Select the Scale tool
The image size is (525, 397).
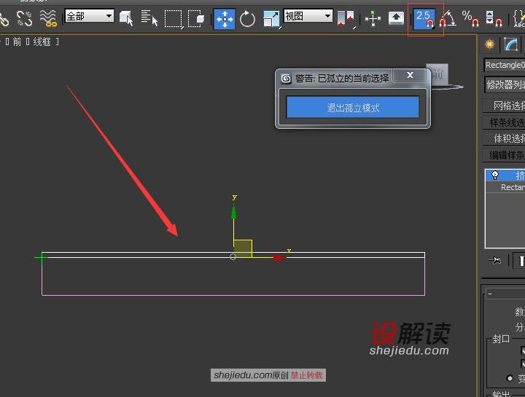click(271, 19)
